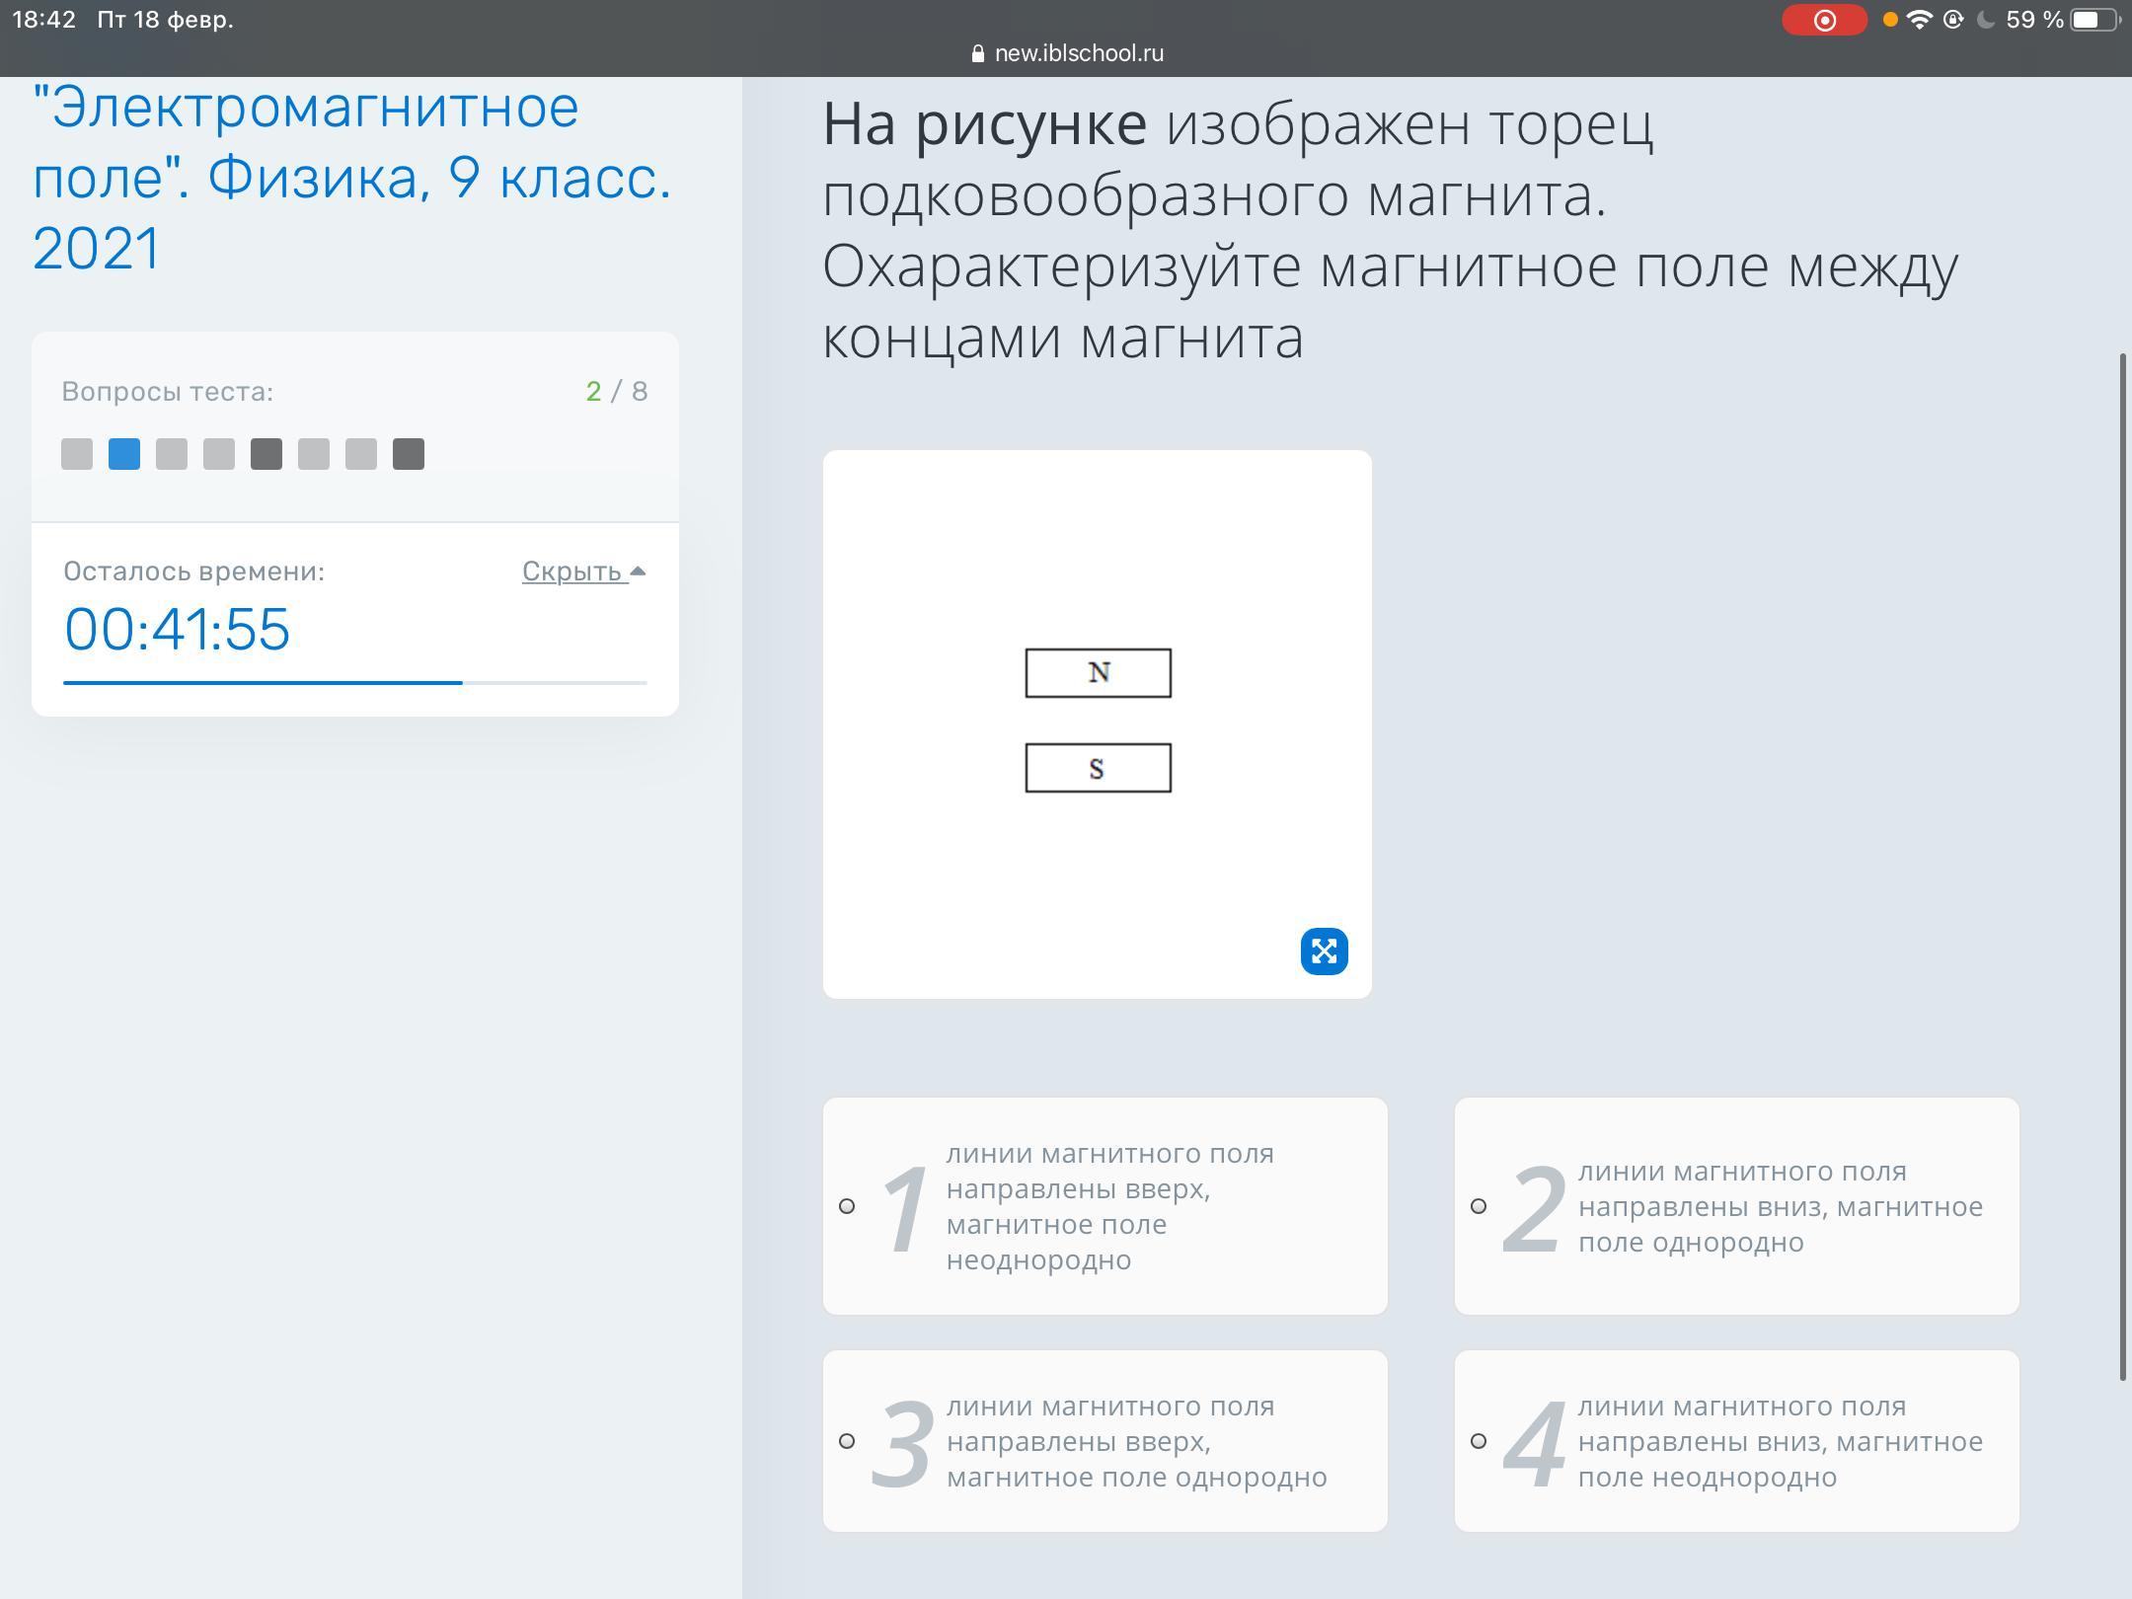The image size is (2132, 1599).
Task: Tap the red screen recording indicator
Action: [1823, 21]
